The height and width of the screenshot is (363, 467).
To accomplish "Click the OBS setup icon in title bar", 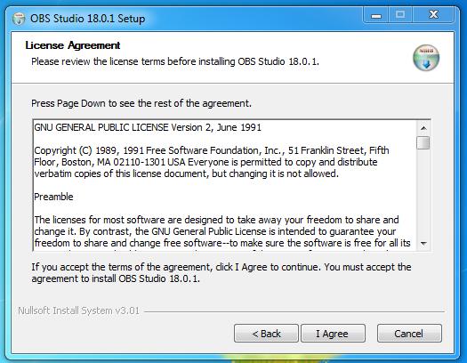I will (19, 19).
